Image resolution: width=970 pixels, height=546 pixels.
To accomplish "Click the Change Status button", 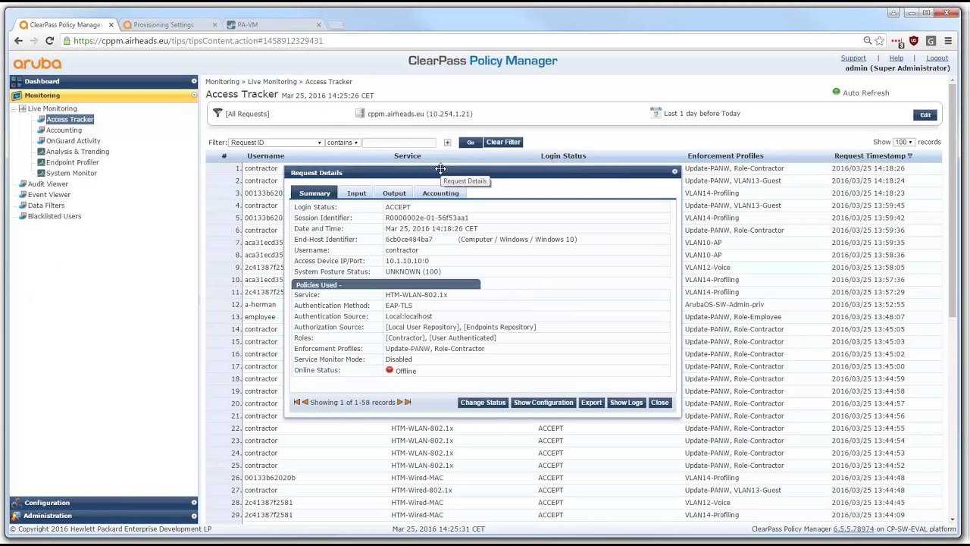I will click(x=483, y=403).
